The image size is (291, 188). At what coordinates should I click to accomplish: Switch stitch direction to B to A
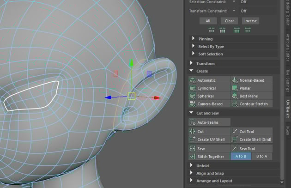coord(262,157)
